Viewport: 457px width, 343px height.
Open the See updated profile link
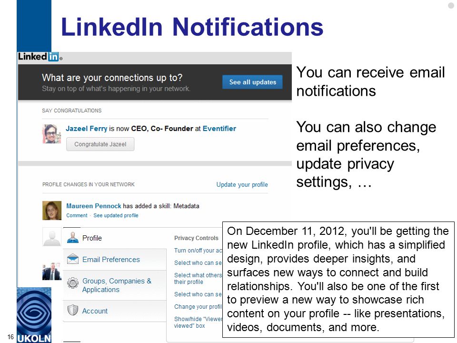(x=116, y=215)
